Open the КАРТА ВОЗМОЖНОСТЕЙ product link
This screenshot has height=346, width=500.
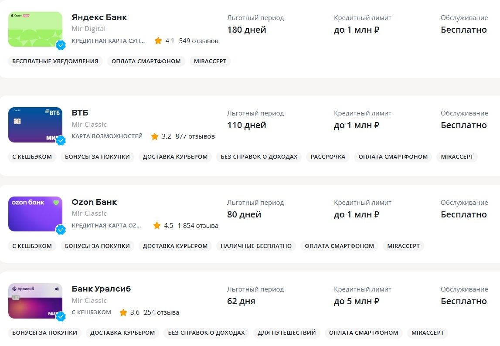click(x=107, y=136)
